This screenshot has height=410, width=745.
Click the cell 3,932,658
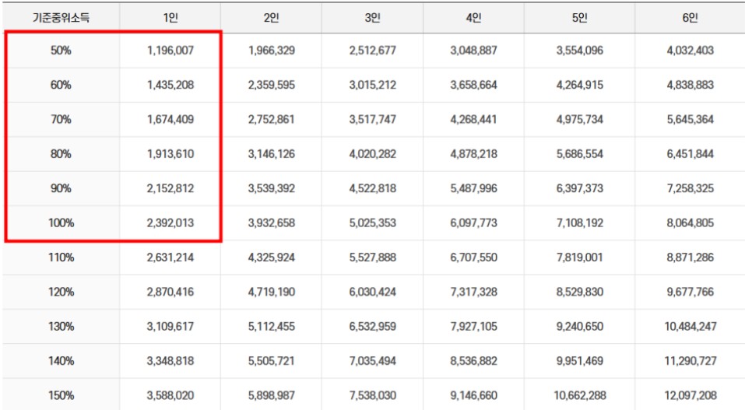271,223
